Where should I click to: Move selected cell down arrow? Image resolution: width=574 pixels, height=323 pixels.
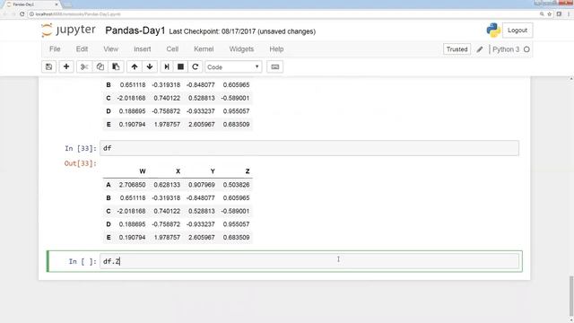(150, 67)
